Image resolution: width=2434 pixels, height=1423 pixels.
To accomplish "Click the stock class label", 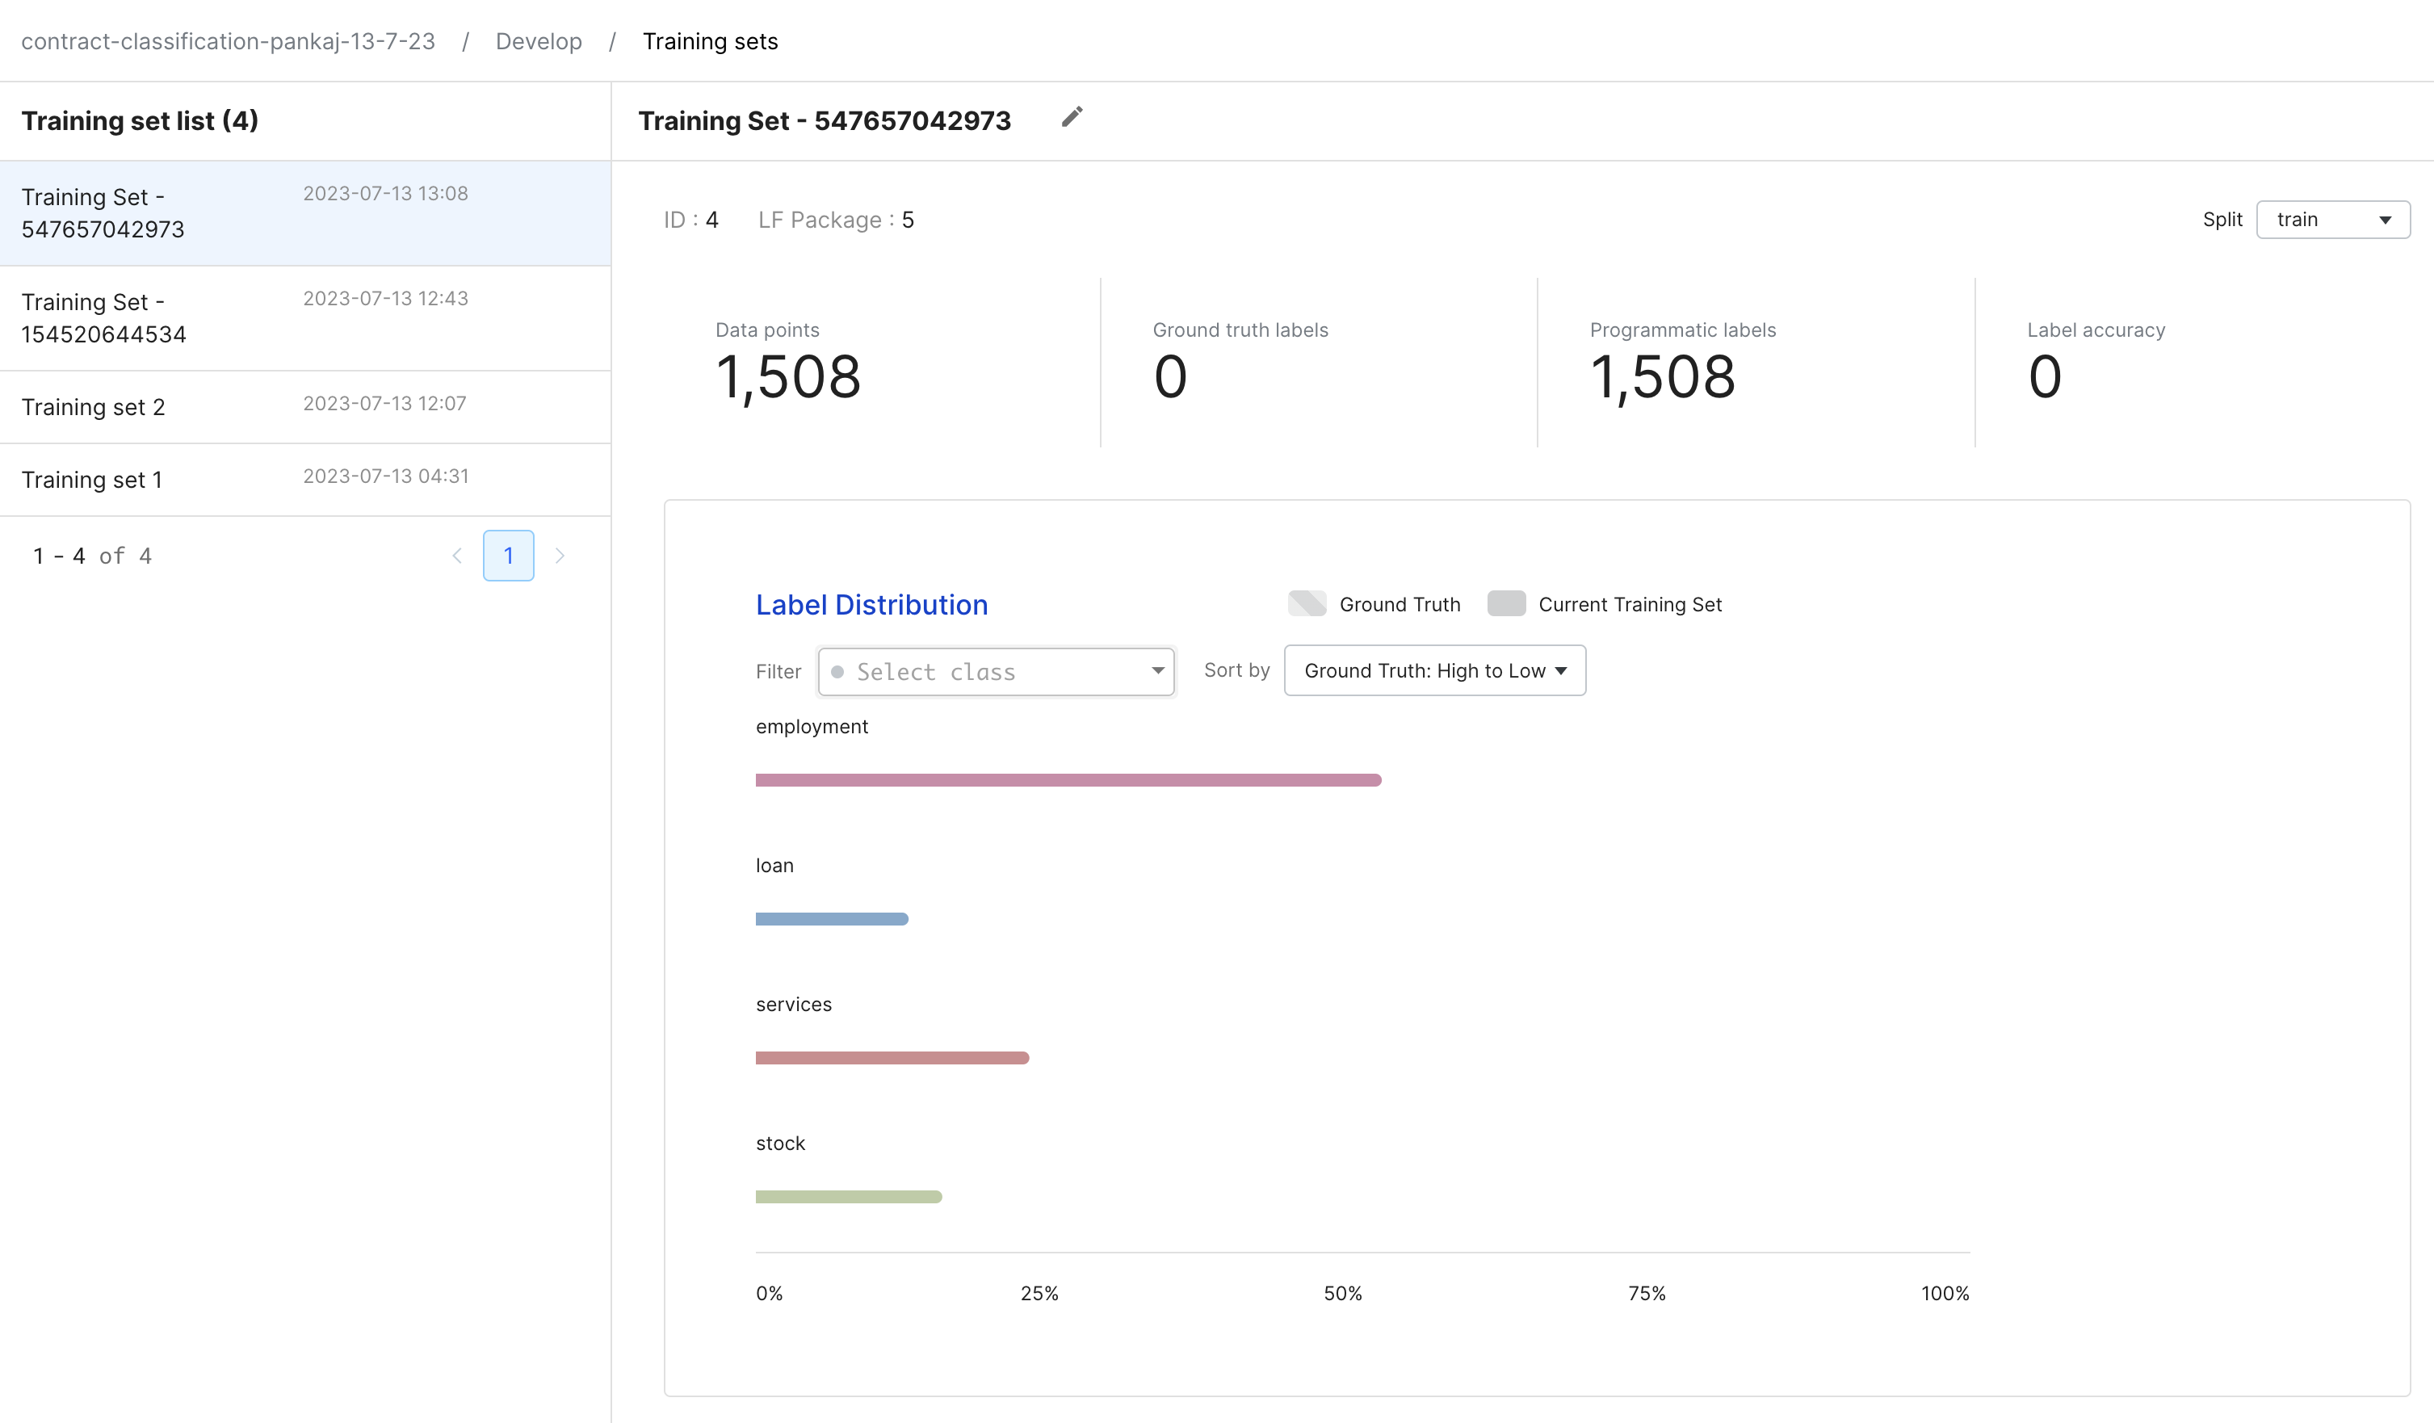I will coord(779,1144).
